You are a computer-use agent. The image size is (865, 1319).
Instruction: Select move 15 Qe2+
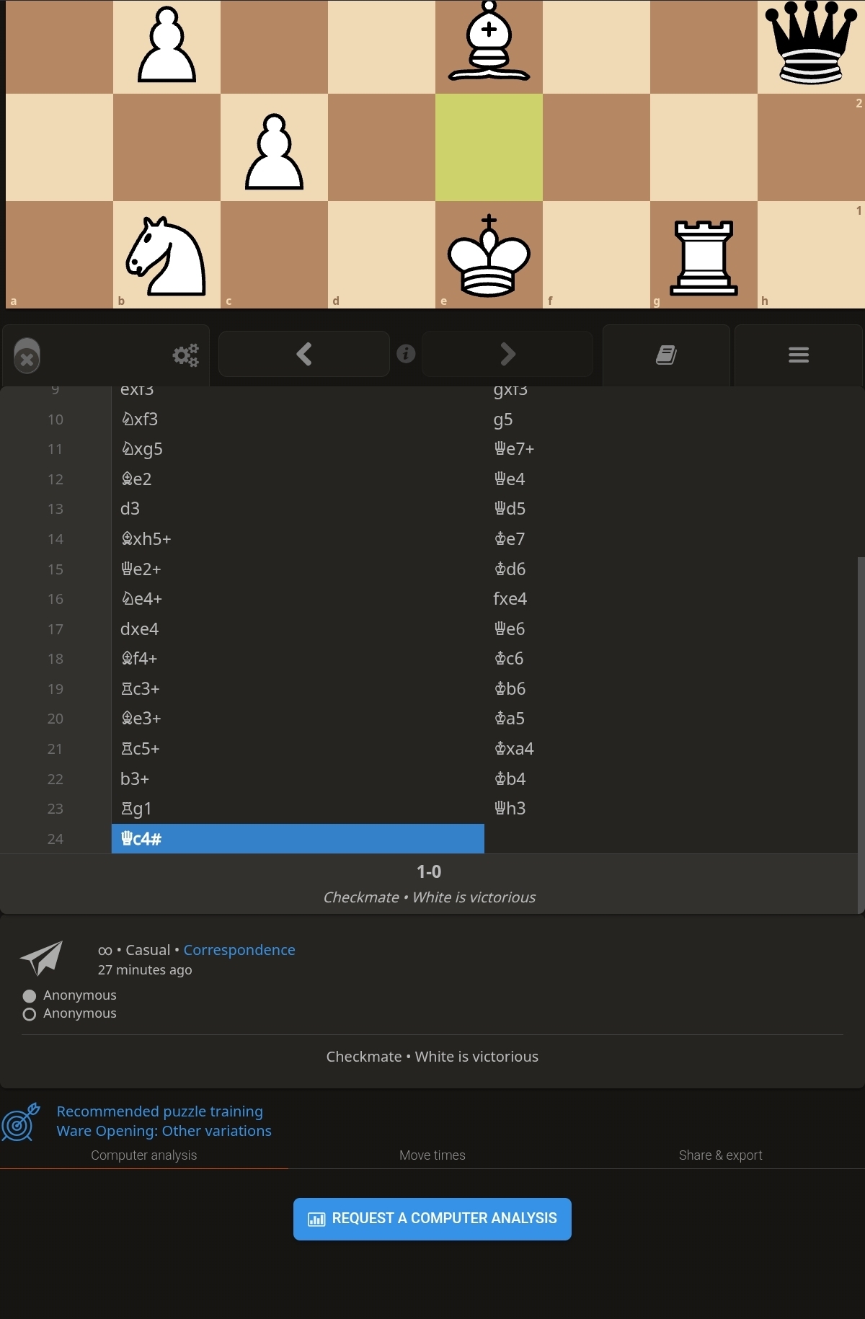298,569
